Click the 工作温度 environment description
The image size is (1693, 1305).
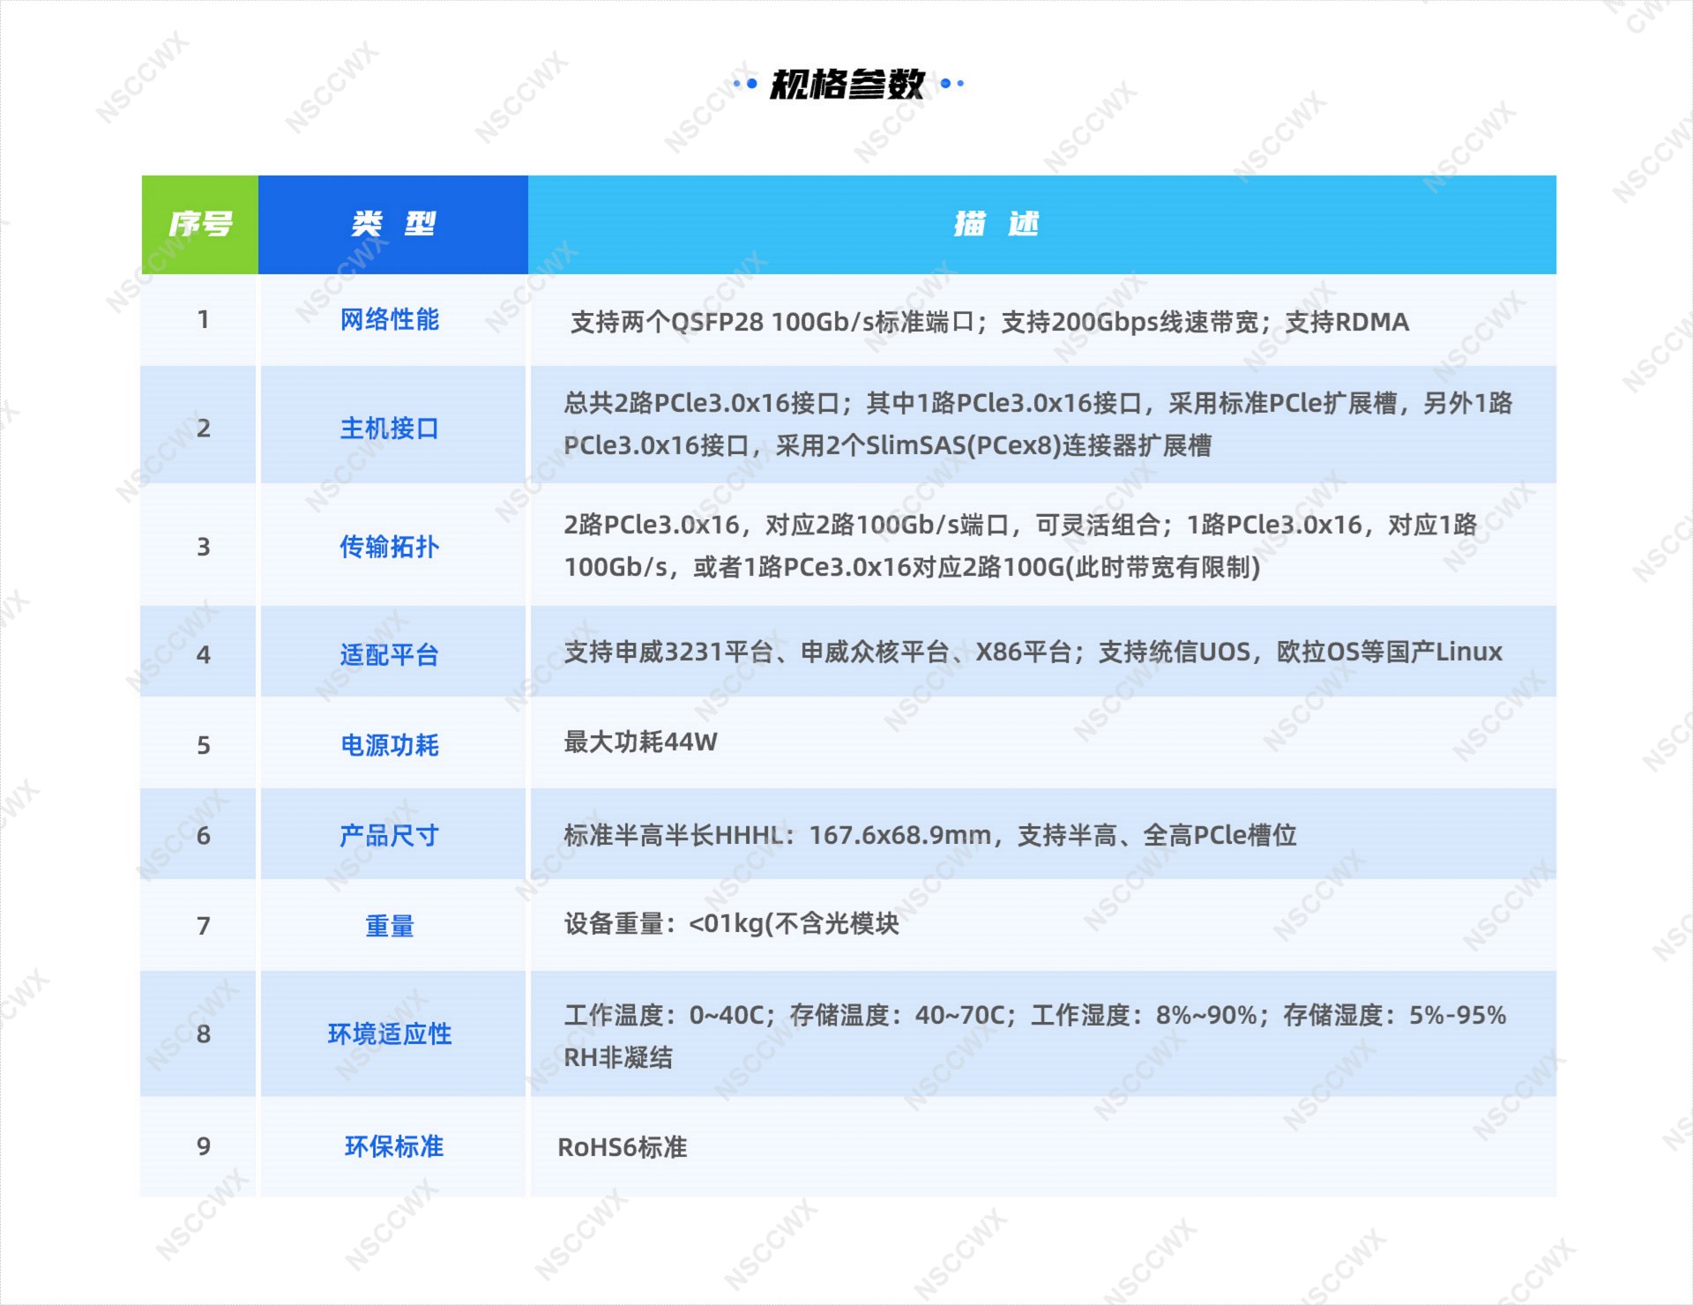(x=1034, y=1036)
